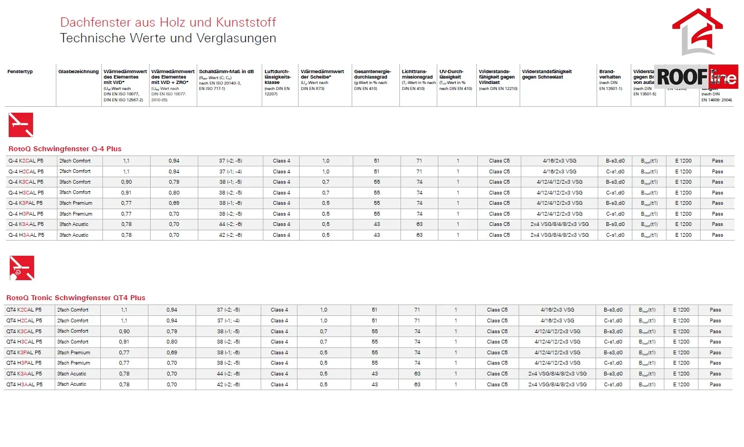Click the red pivot window icon above Q-4 Plus
744x447 pixels.
[21, 125]
